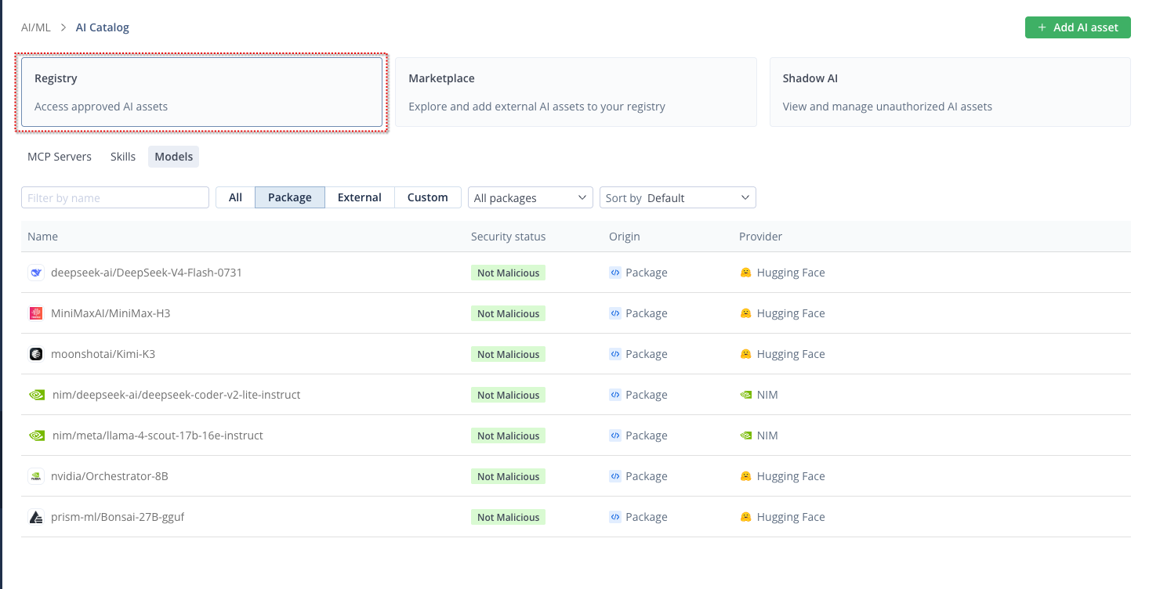The image size is (1149, 589).
Task: Click the Package origin icon for deepseek-coder-v2-lite-instruct
Action: 615,395
